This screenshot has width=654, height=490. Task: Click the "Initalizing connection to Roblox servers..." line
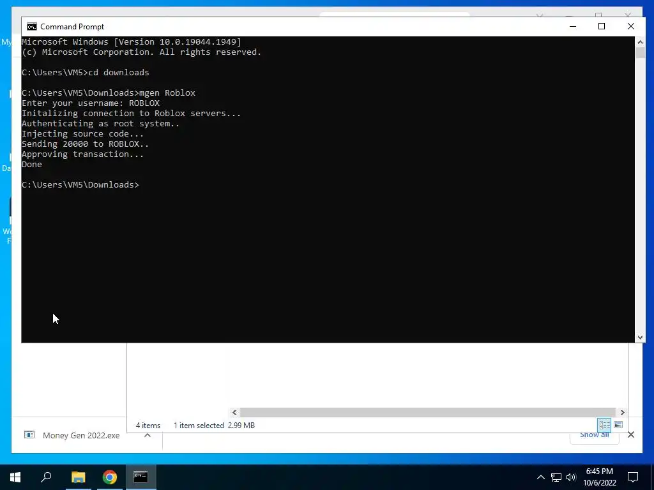(x=132, y=114)
